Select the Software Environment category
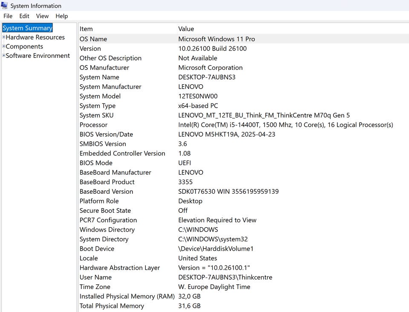This screenshot has height=312, width=409. point(38,56)
